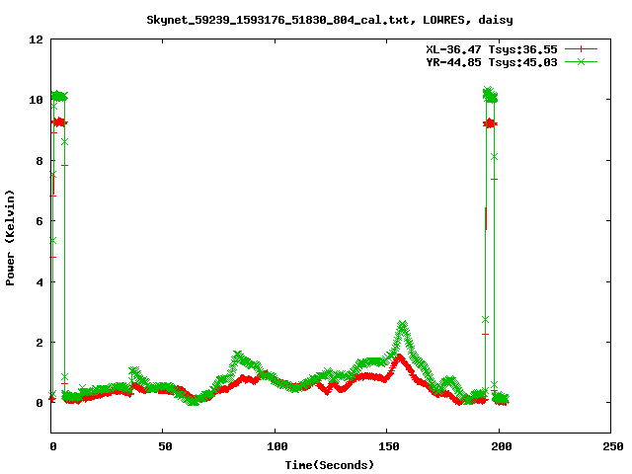This screenshot has height=474, width=632.
Task: Click y-axis tick label 4
Action: click(39, 282)
